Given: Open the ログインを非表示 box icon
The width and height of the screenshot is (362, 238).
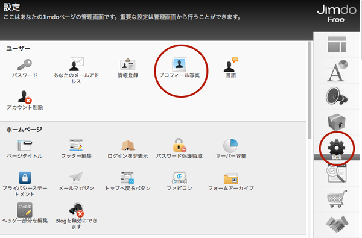Looking at the screenshot, I should pyautogui.click(x=128, y=146).
